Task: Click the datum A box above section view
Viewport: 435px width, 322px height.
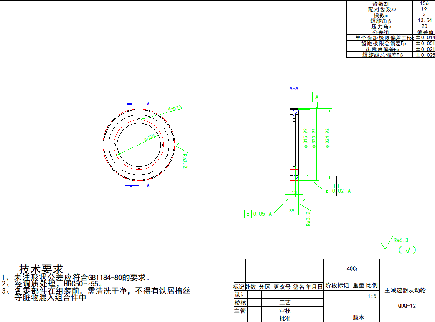Action: pos(317,97)
